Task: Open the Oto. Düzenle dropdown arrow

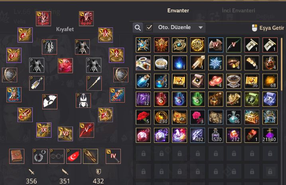Action: pyautogui.click(x=201, y=27)
